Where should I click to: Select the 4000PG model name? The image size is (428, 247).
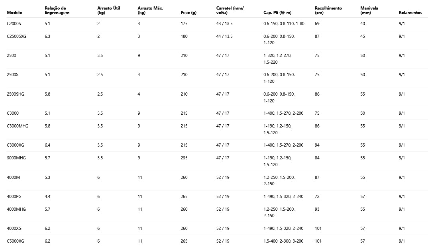pos(15,196)
